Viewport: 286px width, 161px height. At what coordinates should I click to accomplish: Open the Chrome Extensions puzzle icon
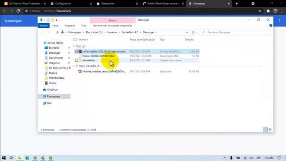point(268,11)
